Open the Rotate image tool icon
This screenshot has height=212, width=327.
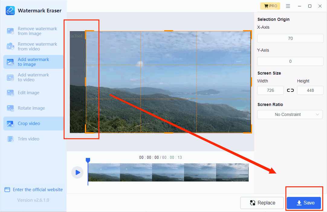11,108
